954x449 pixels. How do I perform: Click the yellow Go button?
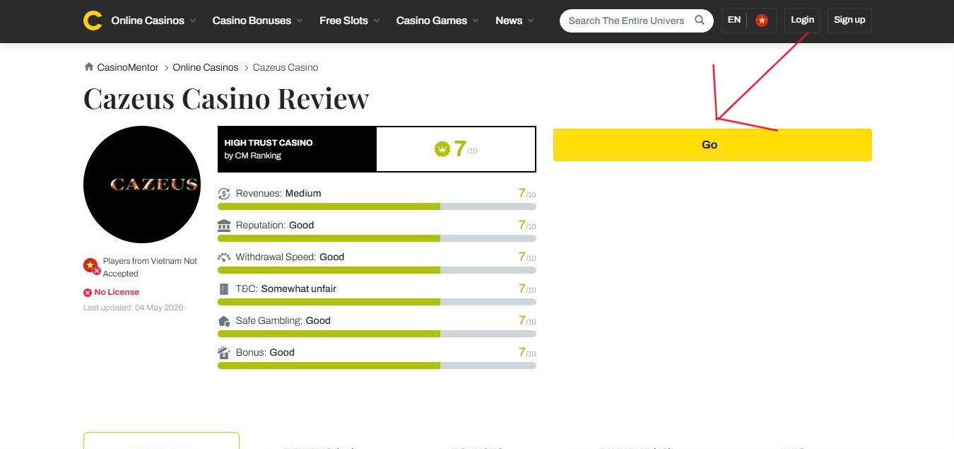[712, 145]
